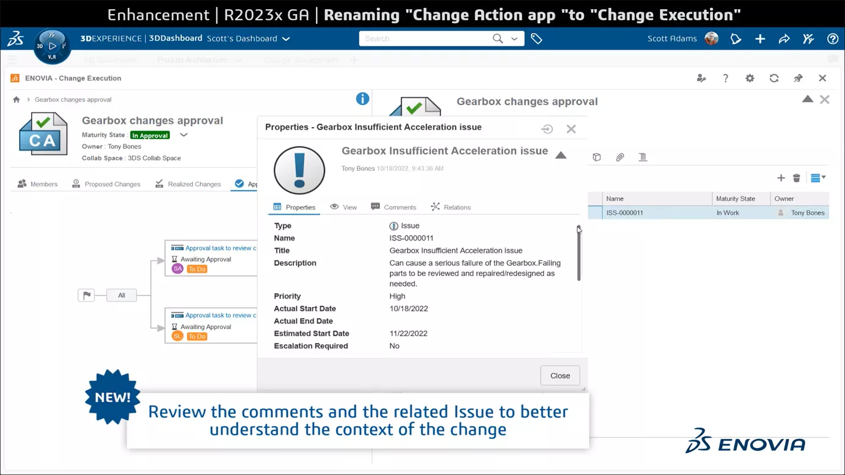This screenshot has height=475, width=845.
Task: Click the SA assignee badge
Action: [177, 269]
